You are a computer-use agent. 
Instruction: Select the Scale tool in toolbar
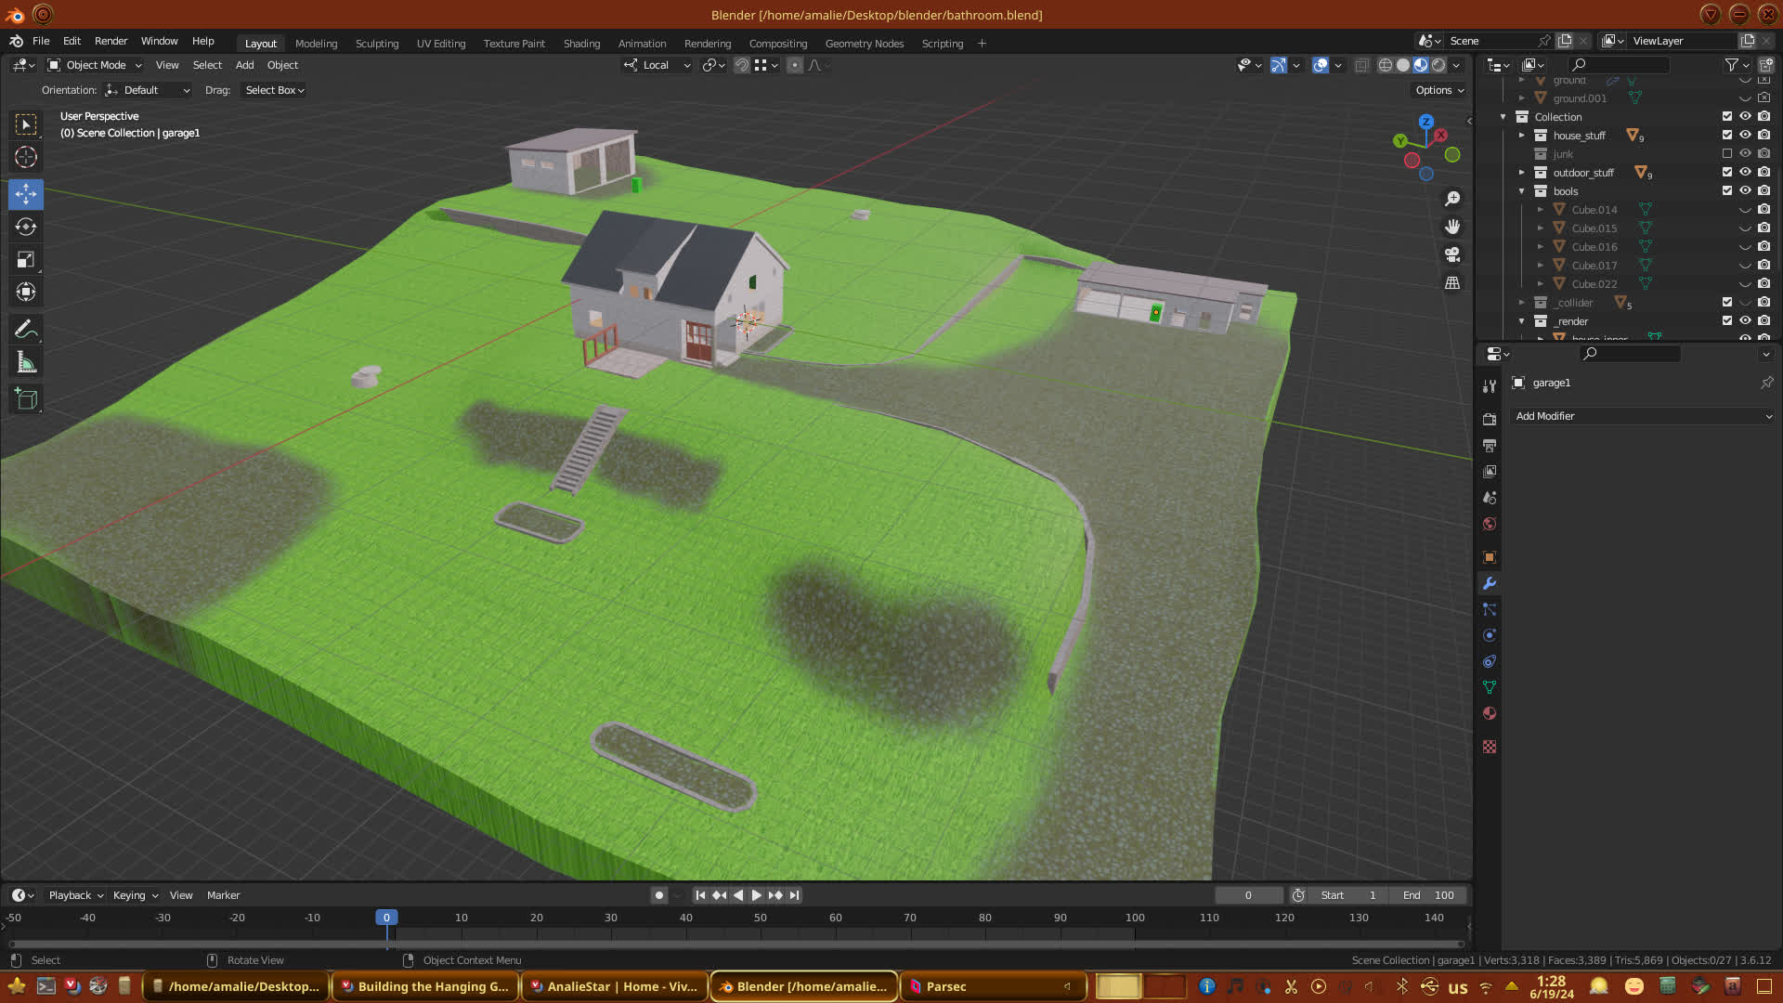click(26, 260)
